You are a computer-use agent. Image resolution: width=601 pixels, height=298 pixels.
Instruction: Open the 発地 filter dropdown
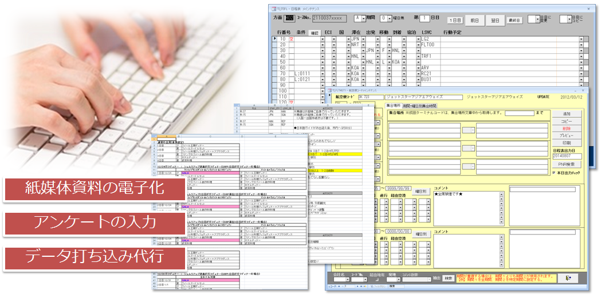coord(399,280)
